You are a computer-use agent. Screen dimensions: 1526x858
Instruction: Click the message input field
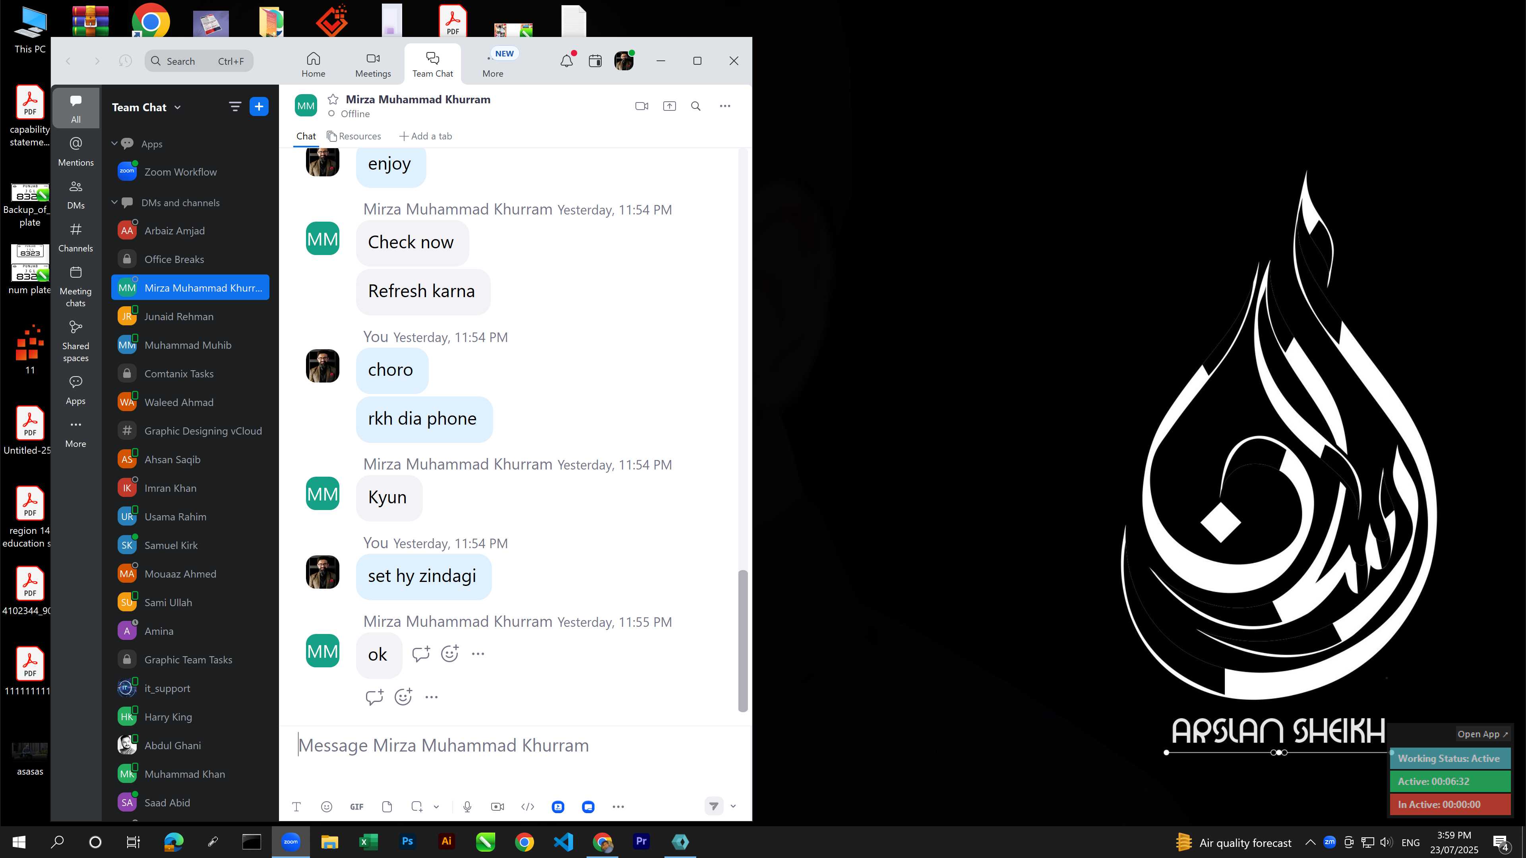514,746
